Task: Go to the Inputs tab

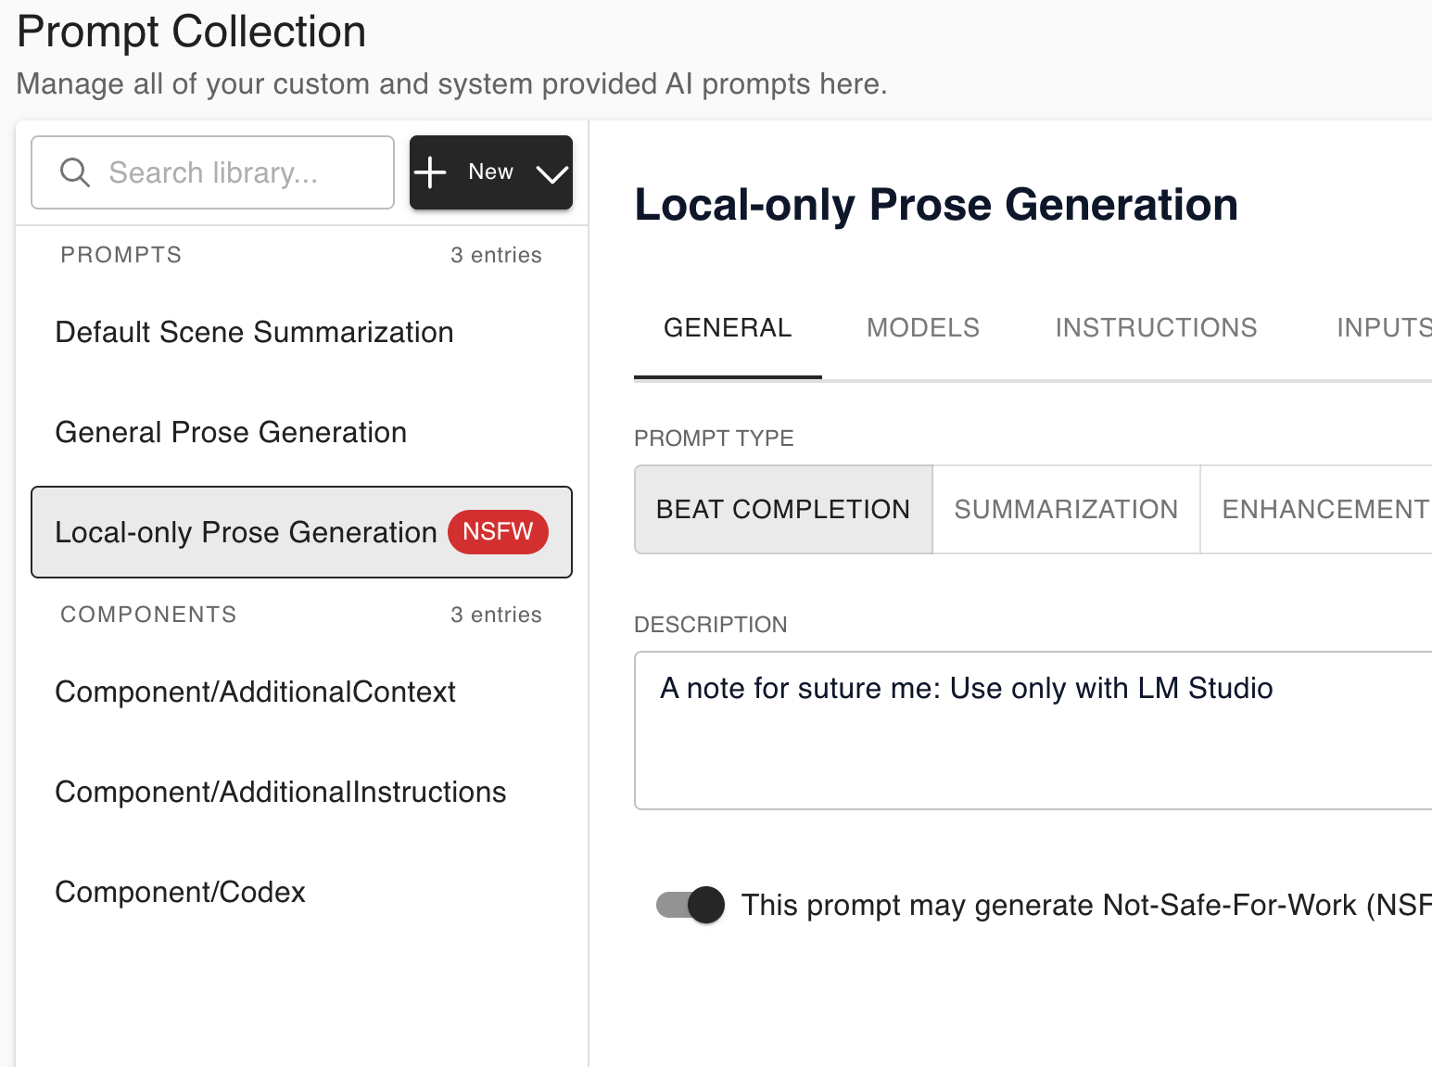Action: pos(1383,328)
